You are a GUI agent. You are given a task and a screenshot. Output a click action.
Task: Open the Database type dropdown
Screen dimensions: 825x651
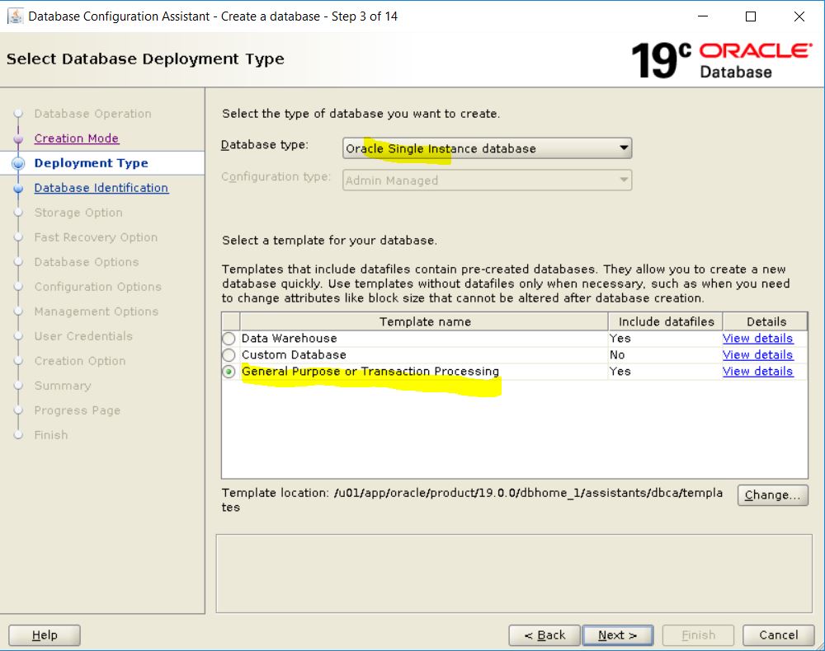(x=487, y=148)
